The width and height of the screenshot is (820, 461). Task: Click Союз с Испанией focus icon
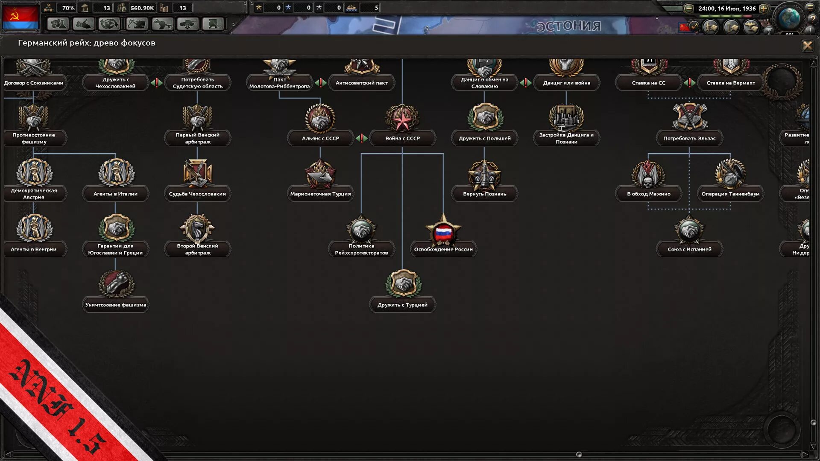point(689,230)
